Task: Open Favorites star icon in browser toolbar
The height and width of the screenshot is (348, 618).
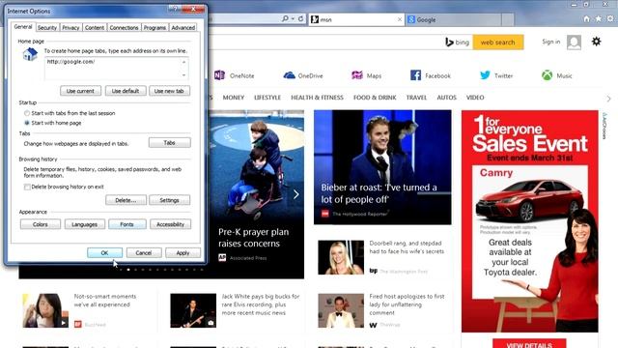Action: click(599, 19)
